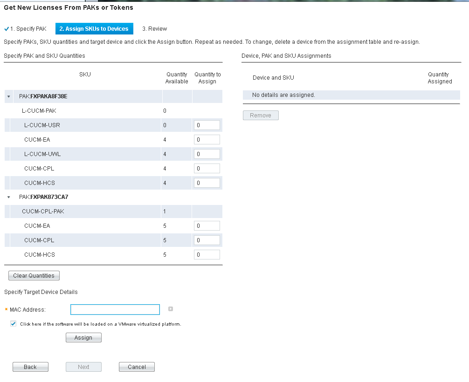Go to step 1. Specify PAK

(28, 29)
